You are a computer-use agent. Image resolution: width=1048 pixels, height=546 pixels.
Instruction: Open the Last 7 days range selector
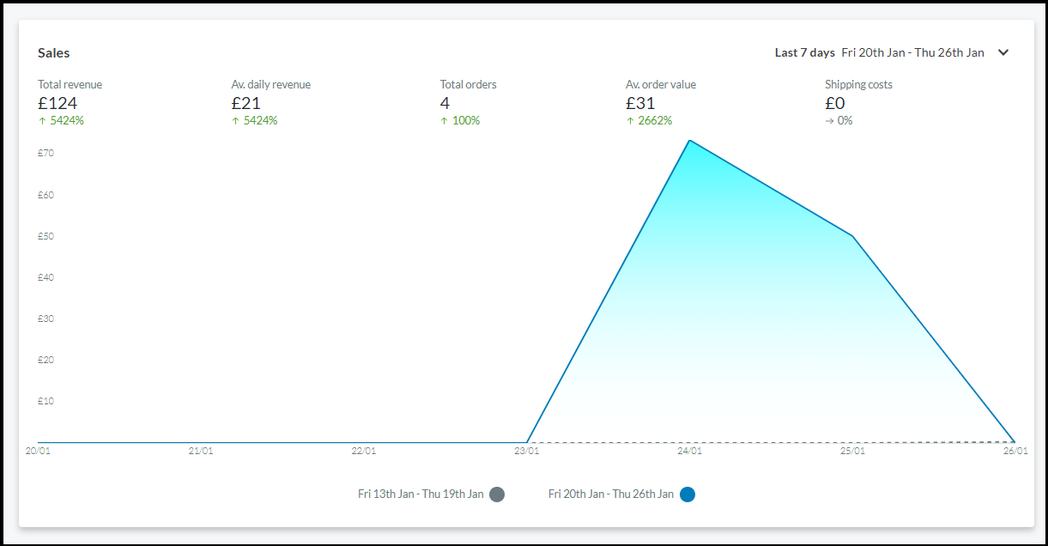tap(804, 52)
